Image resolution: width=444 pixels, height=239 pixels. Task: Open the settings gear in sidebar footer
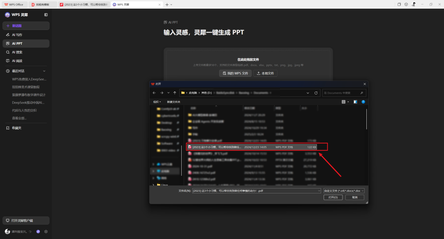pyautogui.click(x=46, y=232)
